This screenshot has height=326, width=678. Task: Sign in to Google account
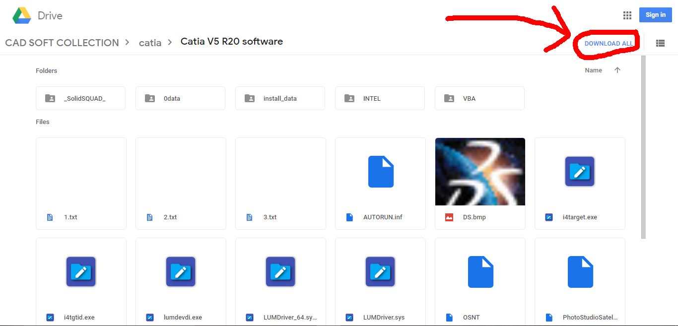[x=655, y=15]
